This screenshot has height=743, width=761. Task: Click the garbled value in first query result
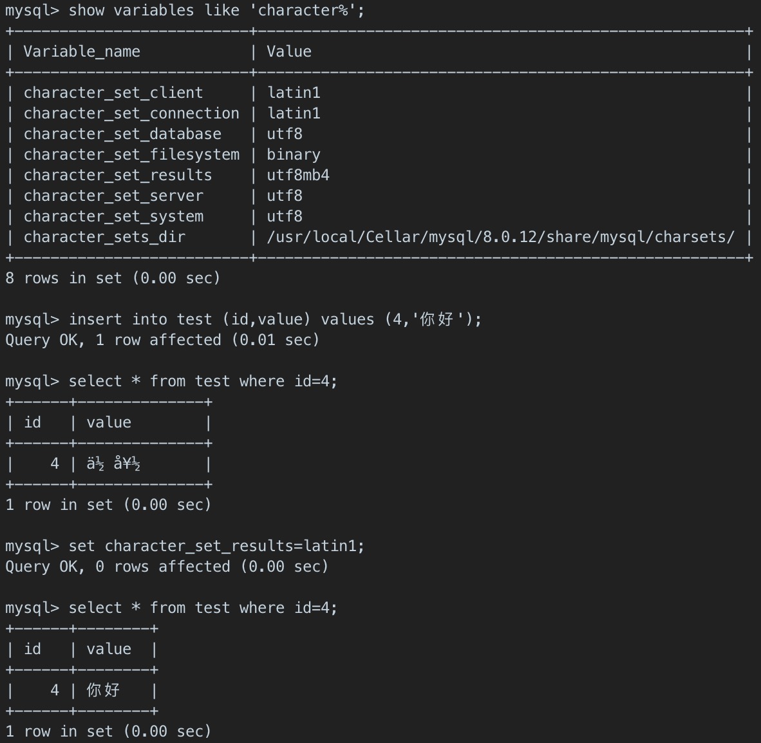[x=114, y=464]
